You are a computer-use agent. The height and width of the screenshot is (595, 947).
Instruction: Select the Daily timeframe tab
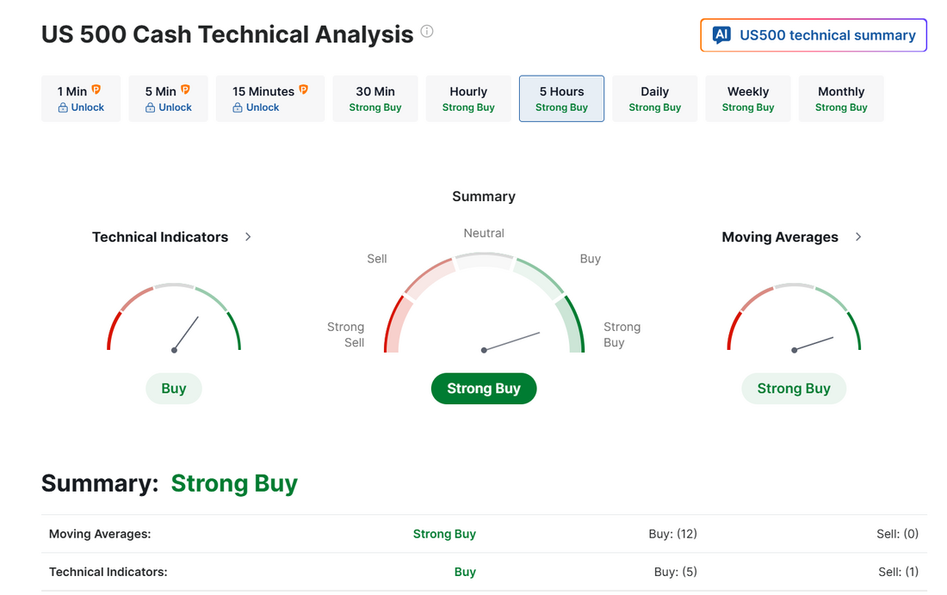point(654,99)
